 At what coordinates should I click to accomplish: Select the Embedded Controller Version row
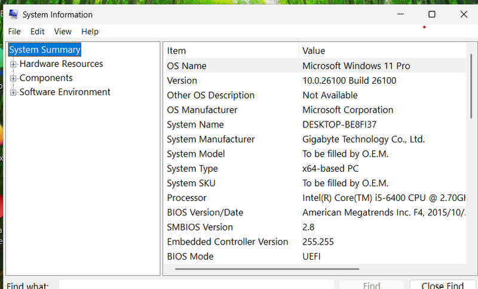tap(315, 242)
